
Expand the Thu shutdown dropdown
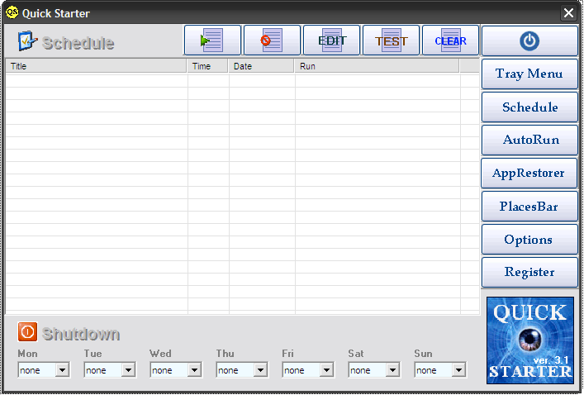[x=261, y=370]
